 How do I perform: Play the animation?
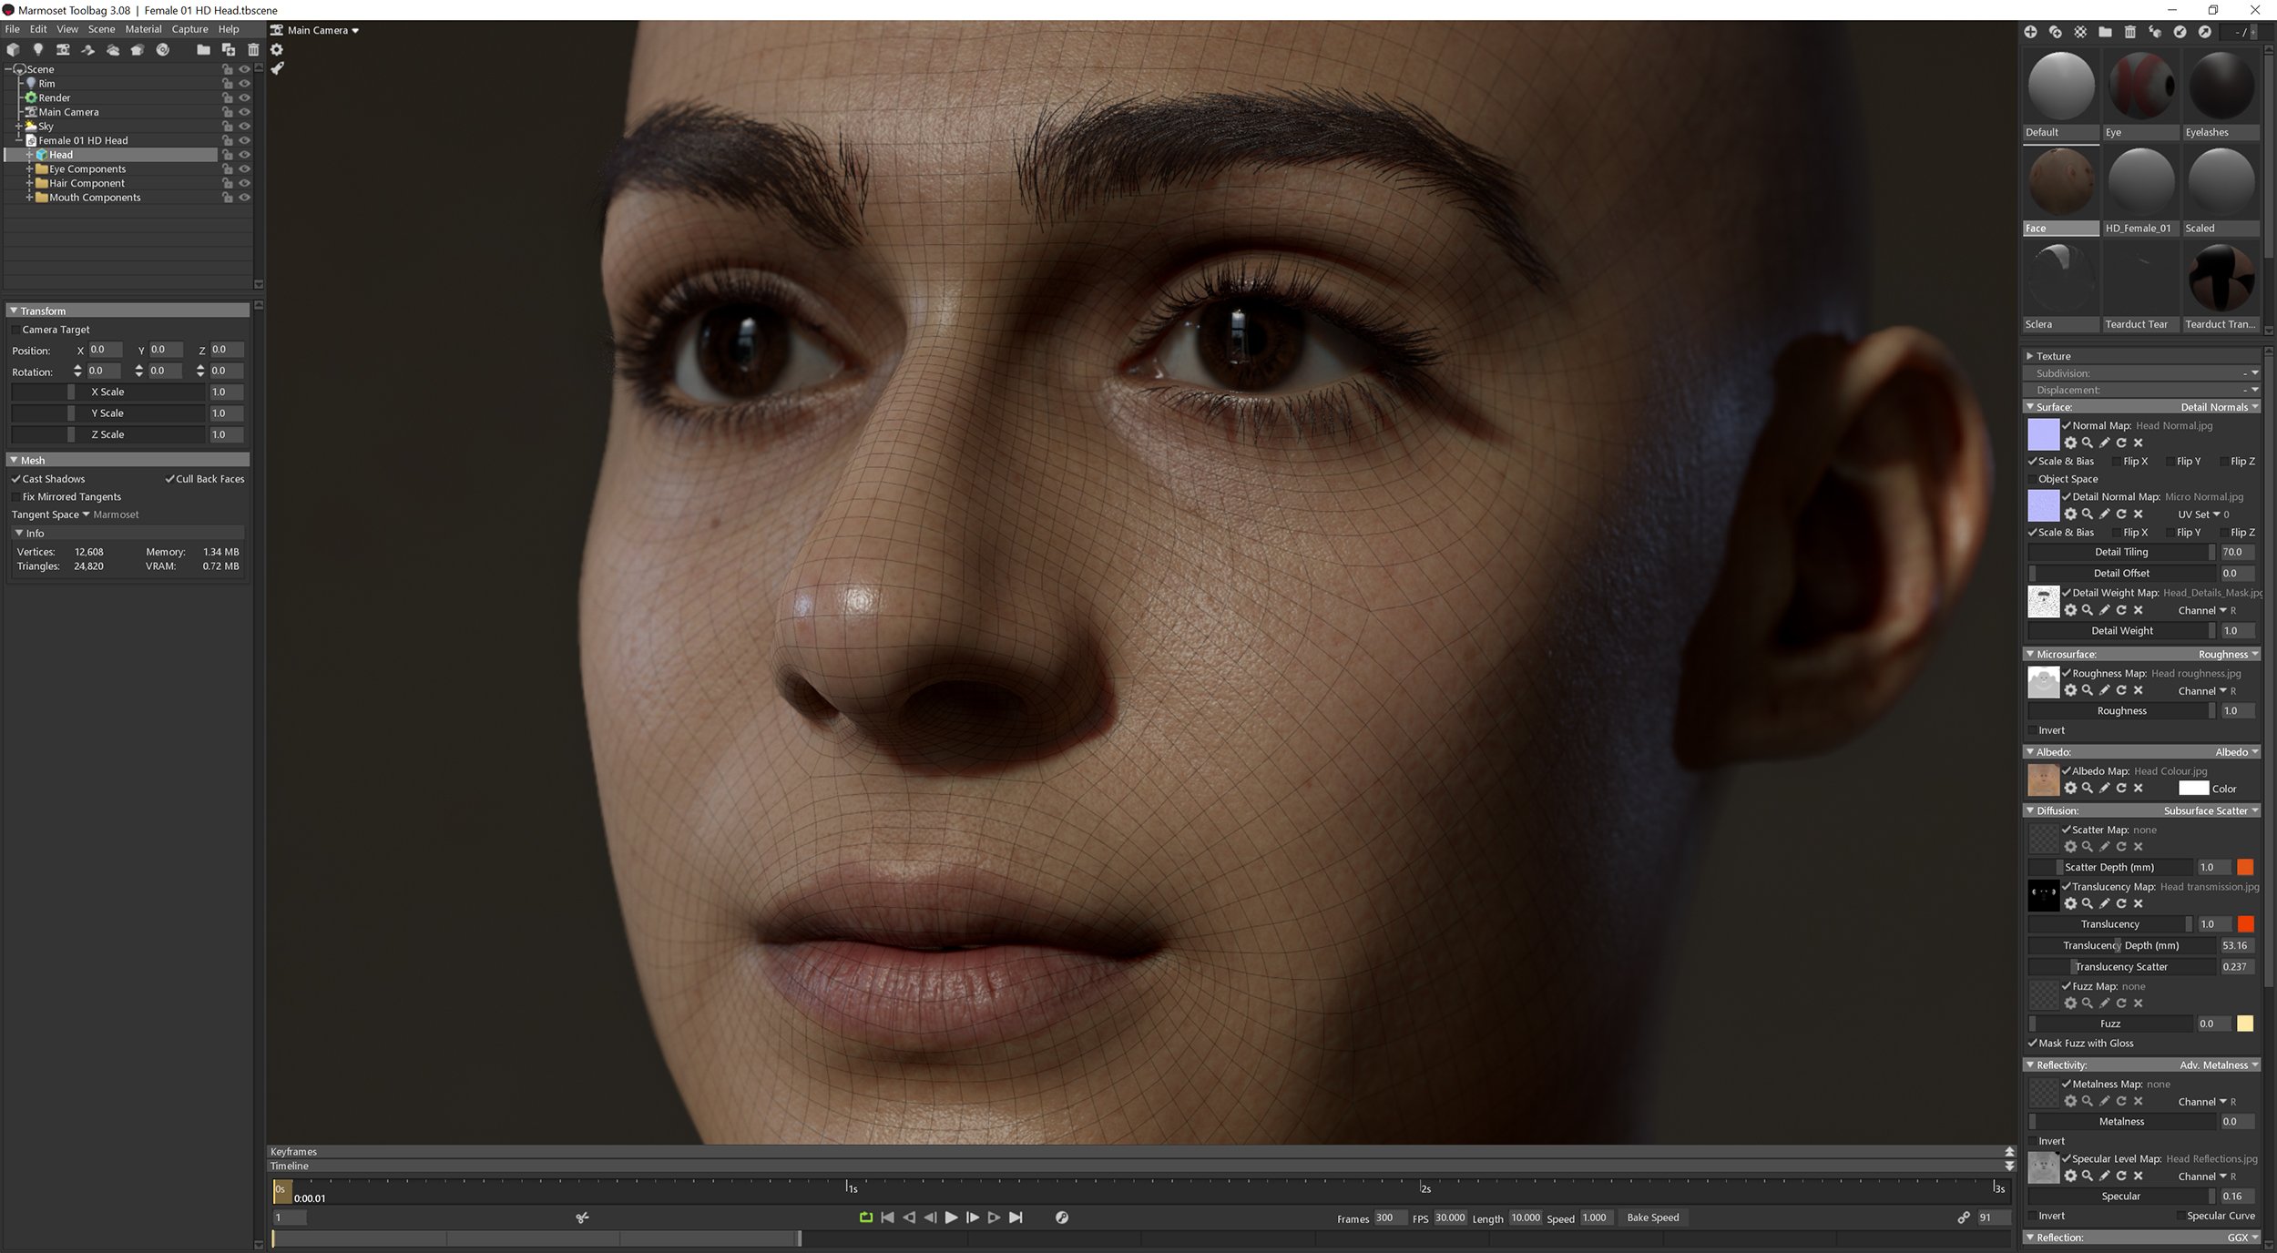pyautogui.click(x=951, y=1217)
